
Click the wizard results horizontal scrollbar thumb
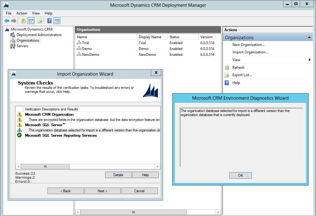(x=45, y=166)
